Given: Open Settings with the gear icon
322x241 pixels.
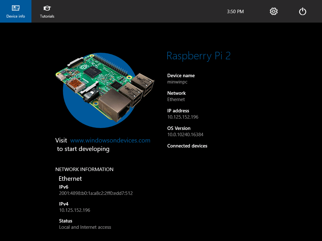Looking at the screenshot, I should click(273, 11).
